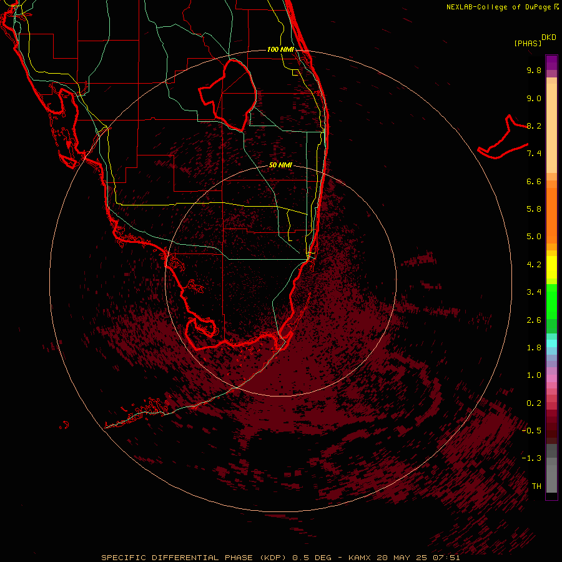Click the pink segment of the color bar
This screenshot has height=562, width=562.
click(551, 378)
